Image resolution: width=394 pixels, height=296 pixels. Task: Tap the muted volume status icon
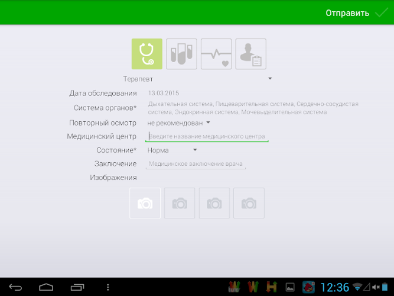coord(376,287)
